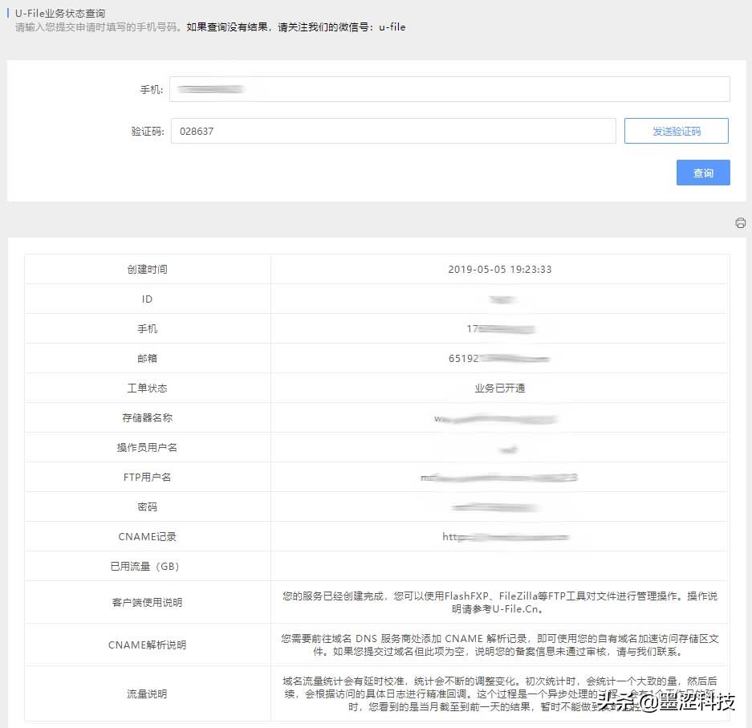The height and width of the screenshot is (728, 752).
Task: Click the 发送验证码 button to send verification code
Action: coord(677,130)
